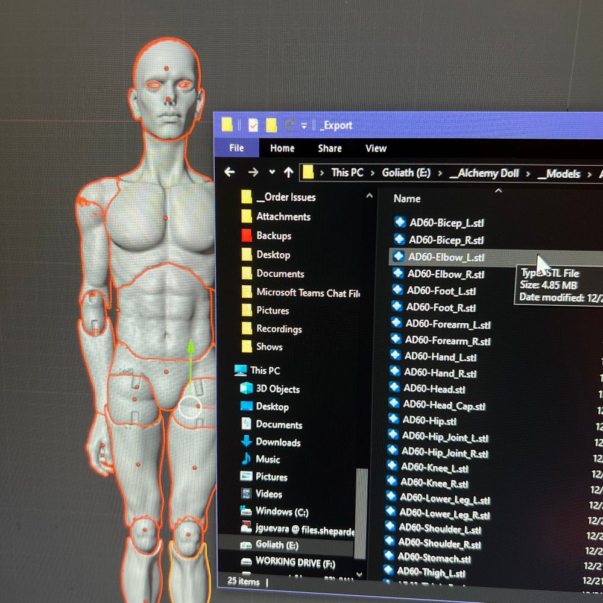Click icon of AD60-Head_Cap.stl
The width and height of the screenshot is (603, 603).
[x=394, y=403]
